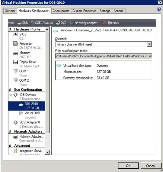Select the COM 1 port icon
Screen dimensions: 163x172
[15, 71]
